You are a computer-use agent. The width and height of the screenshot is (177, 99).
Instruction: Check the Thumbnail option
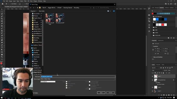(x=90, y=89)
